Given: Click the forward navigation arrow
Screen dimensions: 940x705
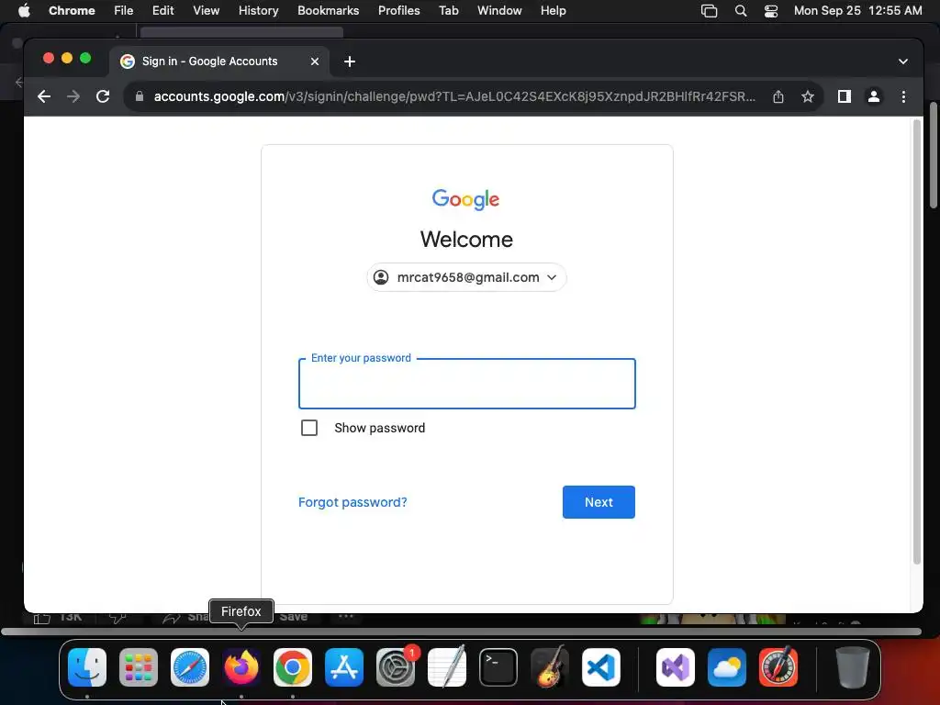Looking at the screenshot, I should (73, 96).
